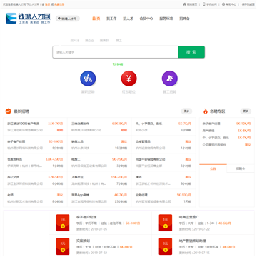Screen dimensions: 257x257
Task: Open the 文案策划 red-packet job title
Action: pos(83,241)
